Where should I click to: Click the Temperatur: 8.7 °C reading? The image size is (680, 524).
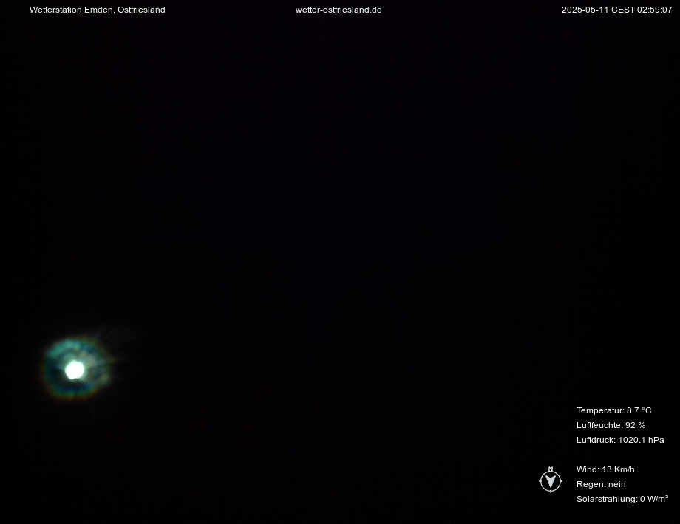(x=613, y=410)
